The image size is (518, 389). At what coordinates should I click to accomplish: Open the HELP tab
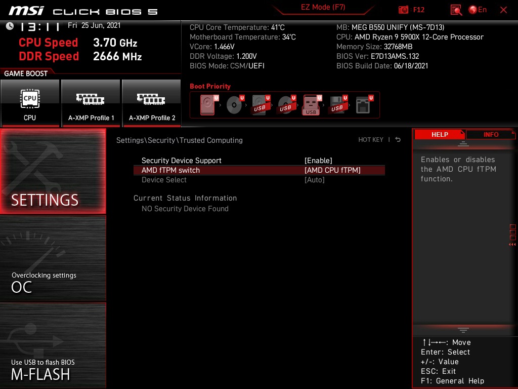[440, 134]
